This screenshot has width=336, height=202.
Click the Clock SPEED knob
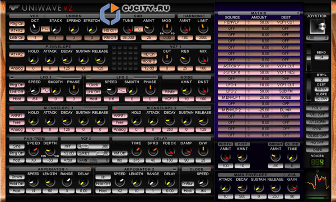(203, 182)
